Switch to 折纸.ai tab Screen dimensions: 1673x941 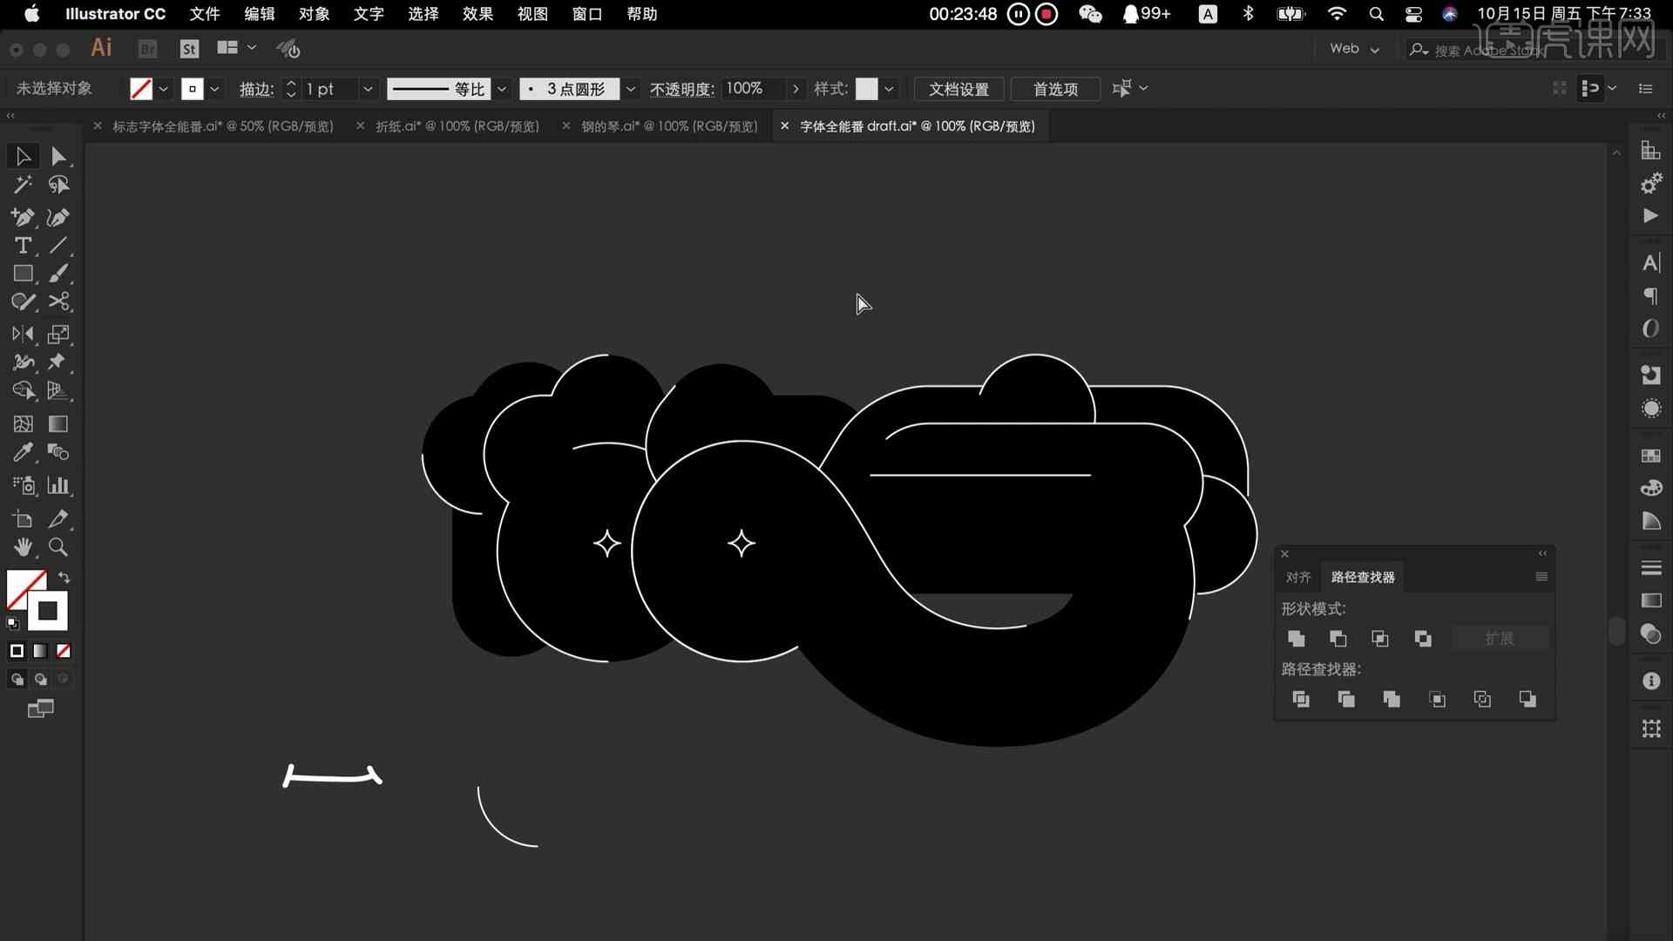(457, 125)
